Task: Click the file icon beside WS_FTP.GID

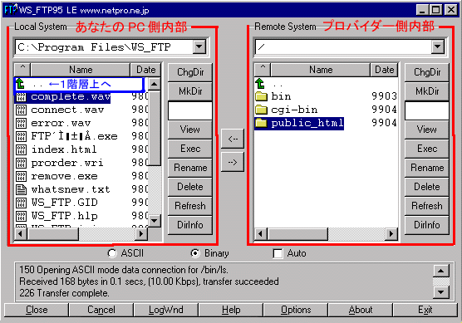Action: coord(21,203)
